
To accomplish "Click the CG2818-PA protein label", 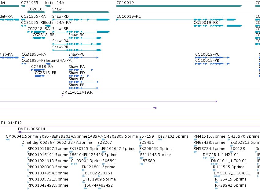I will 42,67.
